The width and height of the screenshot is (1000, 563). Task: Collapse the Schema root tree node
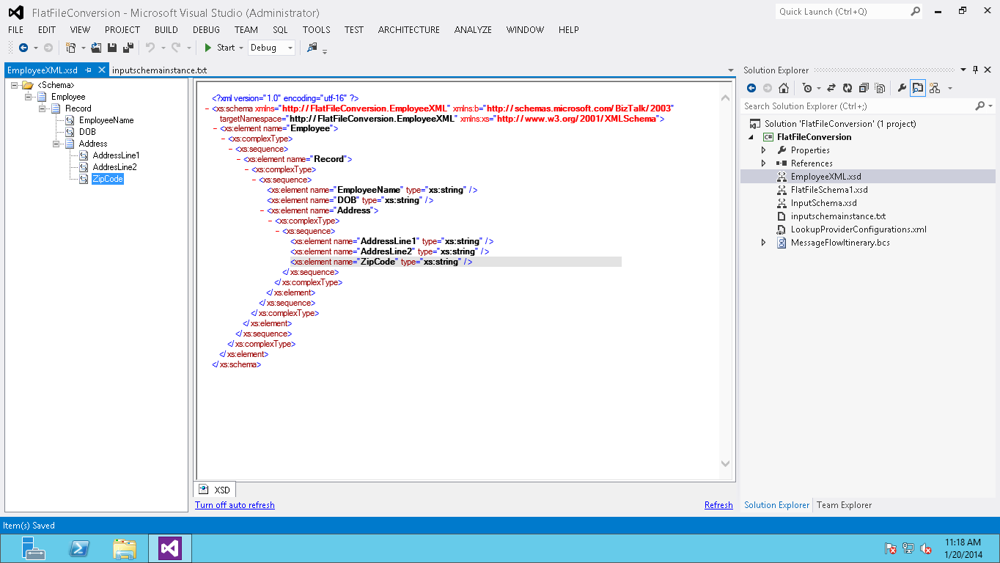point(15,85)
